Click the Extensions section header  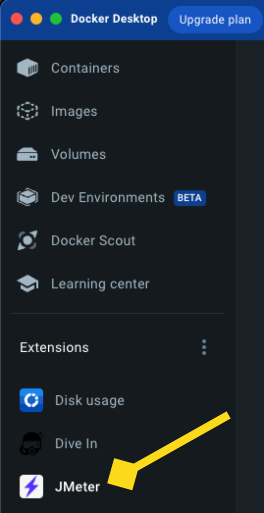[x=54, y=348]
